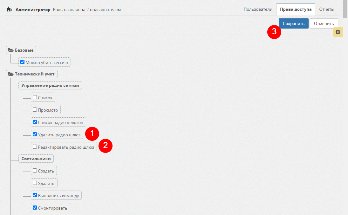Switch to the Пользователи tab
This screenshot has width=348, height=215.
coord(258,10)
